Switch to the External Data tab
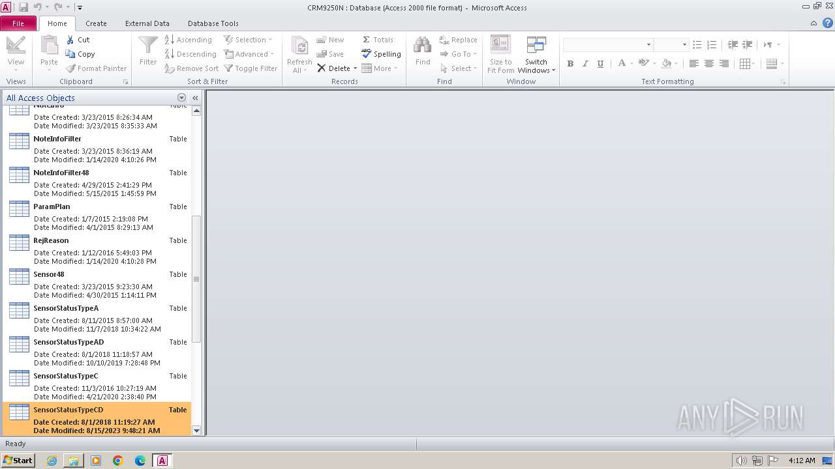The height and width of the screenshot is (469, 835). click(147, 23)
